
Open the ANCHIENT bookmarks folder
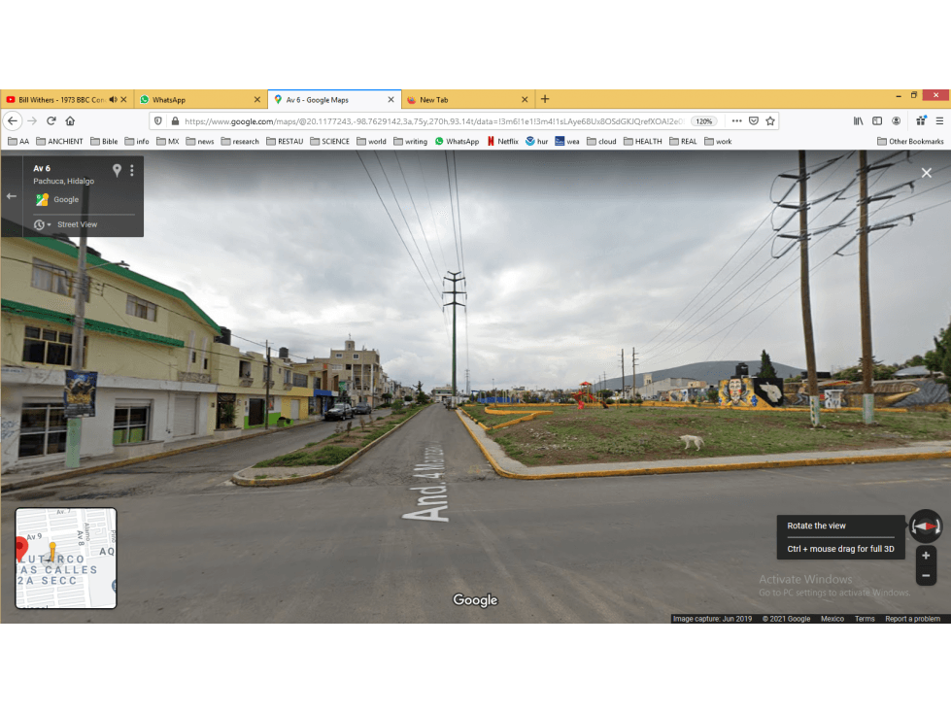(59, 141)
